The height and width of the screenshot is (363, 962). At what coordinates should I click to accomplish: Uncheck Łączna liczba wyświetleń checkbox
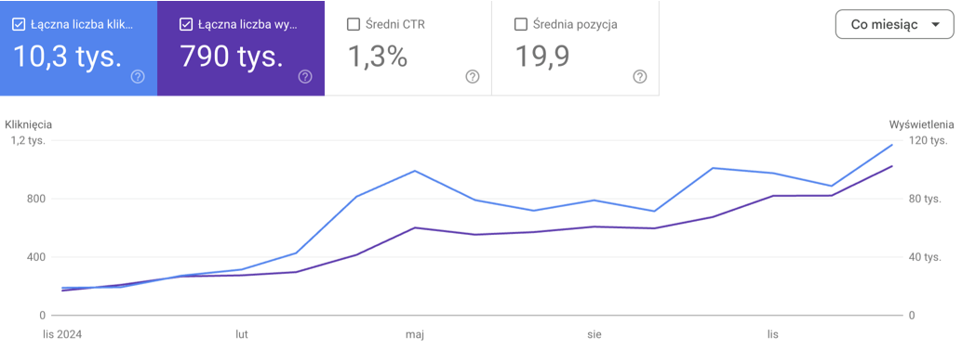tap(185, 24)
